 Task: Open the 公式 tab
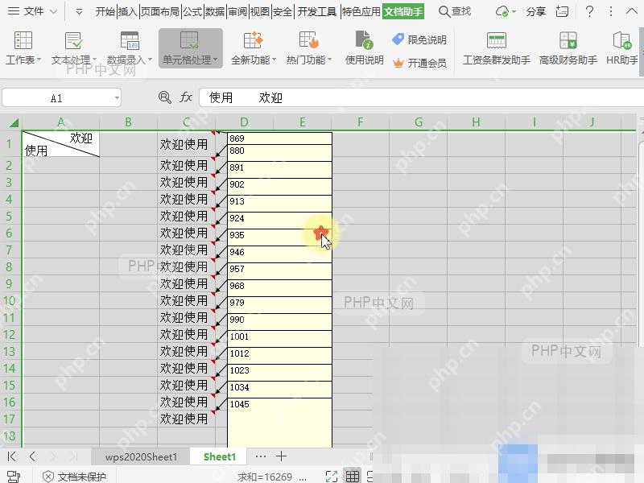coord(192,11)
